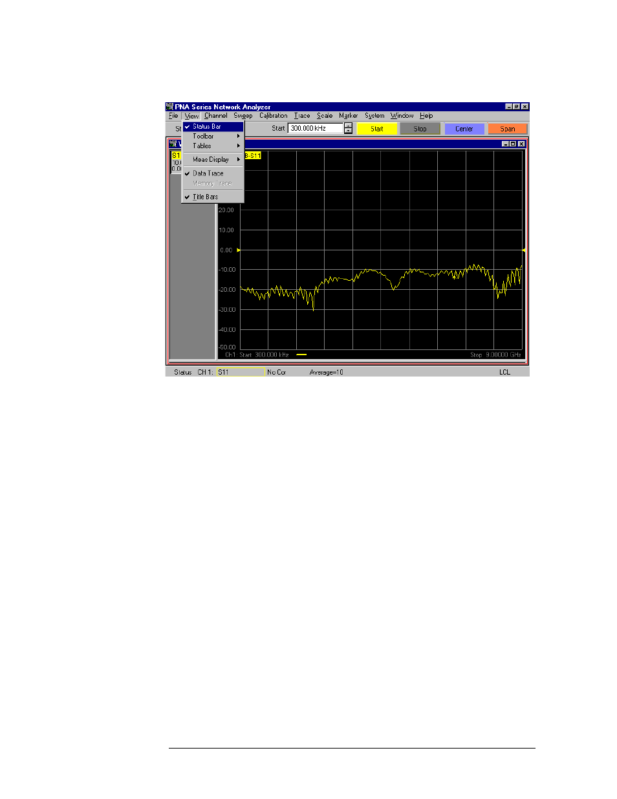This screenshot has width=617, height=799.
Task: Close the open View menu
Action: pos(191,116)
